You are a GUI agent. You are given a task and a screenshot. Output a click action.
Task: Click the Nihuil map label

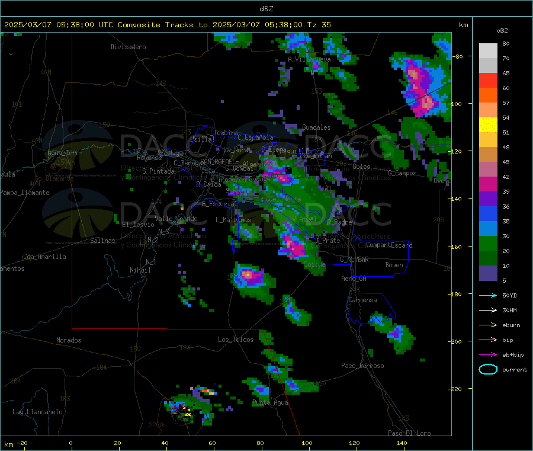(x=140, y=270)
